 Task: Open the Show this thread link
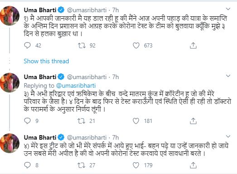coord(46,61)
